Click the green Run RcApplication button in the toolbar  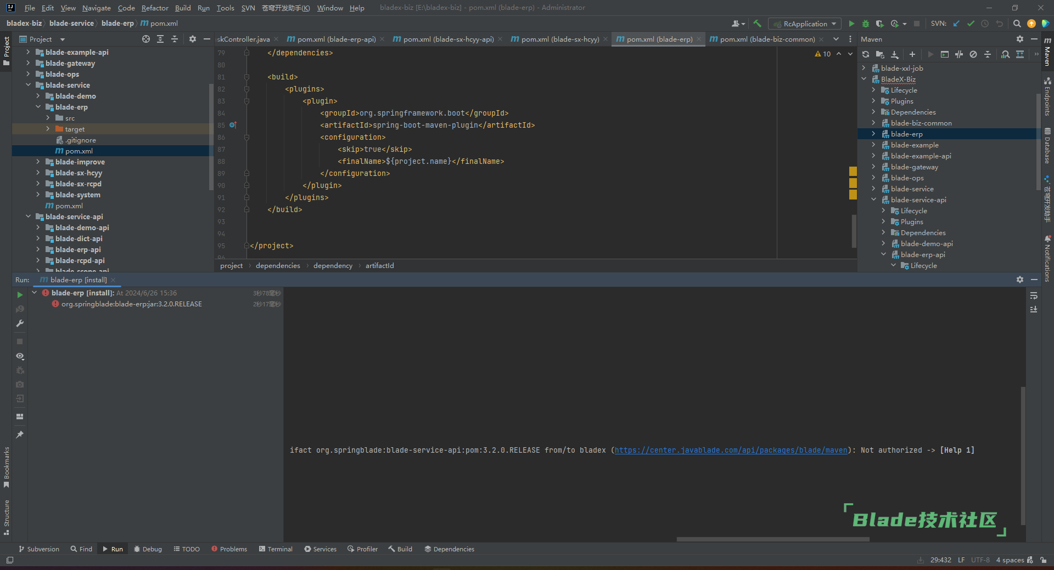[851, 24]
